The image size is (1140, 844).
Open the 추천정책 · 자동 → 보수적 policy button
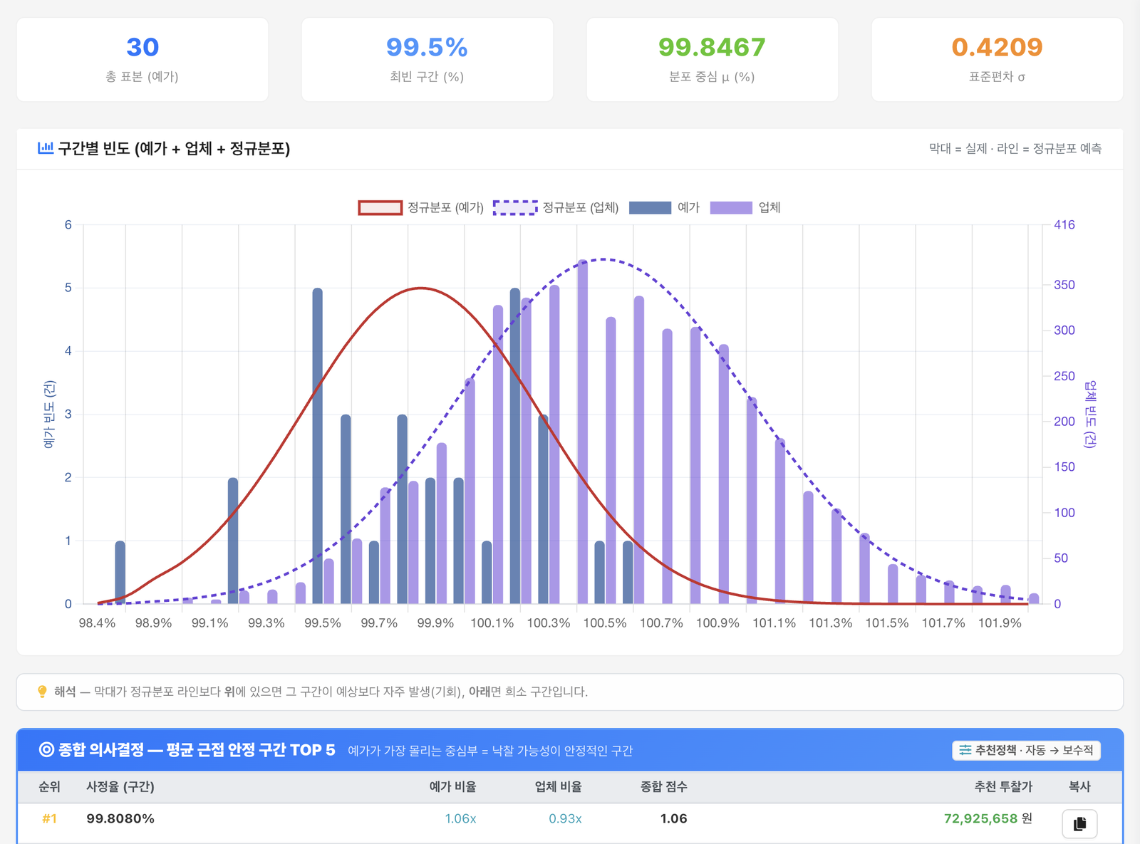tap(1026, 750)
